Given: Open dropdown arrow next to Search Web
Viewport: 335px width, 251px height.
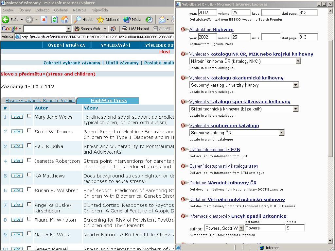Looking at the screenshot, I should coord(105,29).
